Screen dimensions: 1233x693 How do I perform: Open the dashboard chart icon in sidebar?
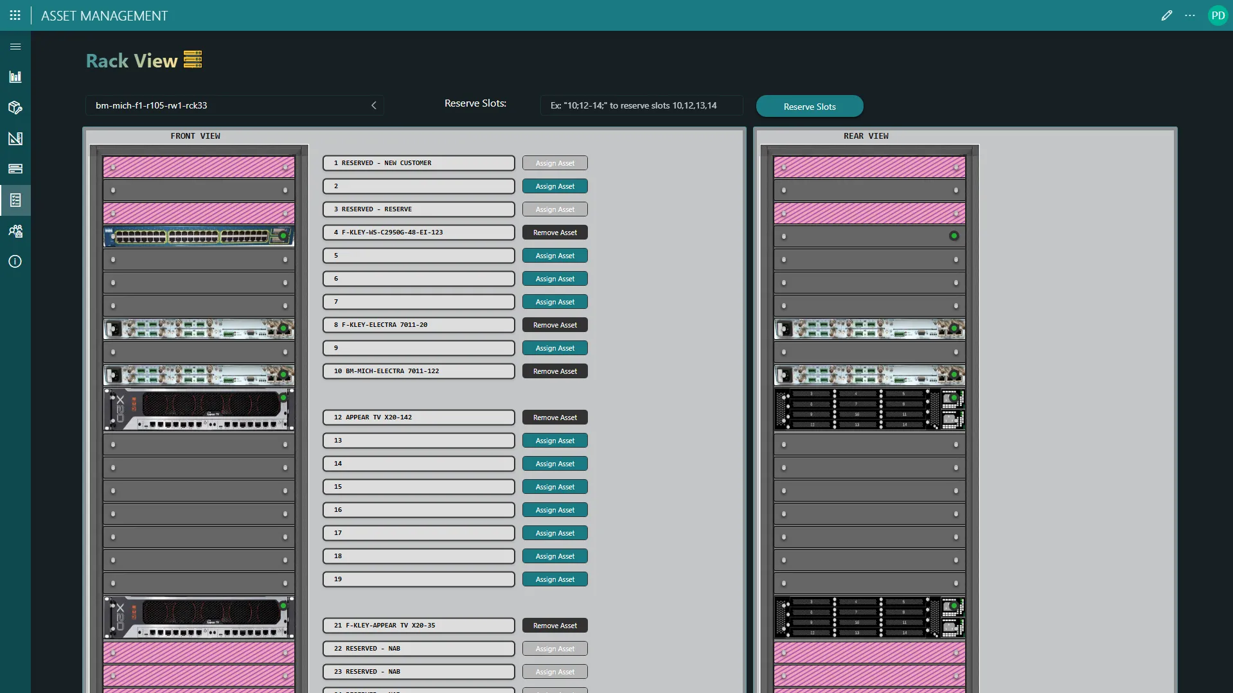[x=15, y=77]
